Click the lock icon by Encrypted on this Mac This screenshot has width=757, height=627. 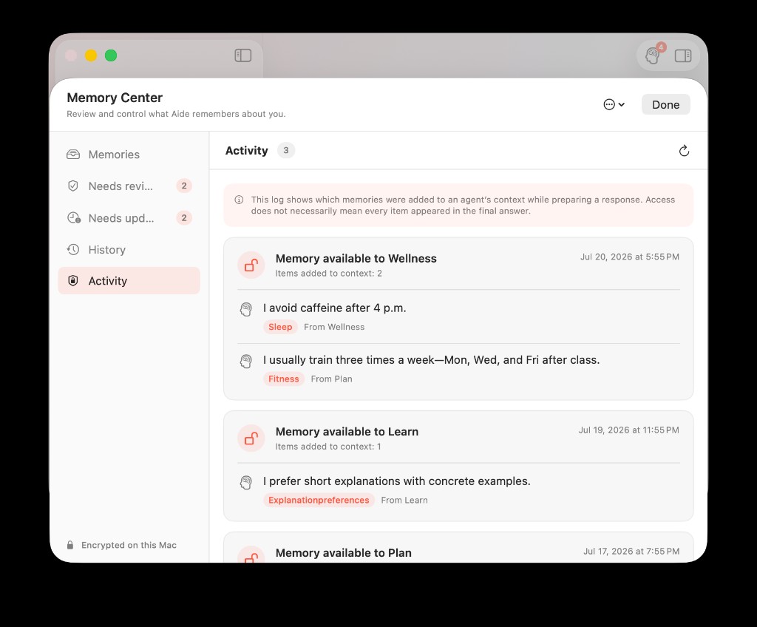click(x=70, y=545)
